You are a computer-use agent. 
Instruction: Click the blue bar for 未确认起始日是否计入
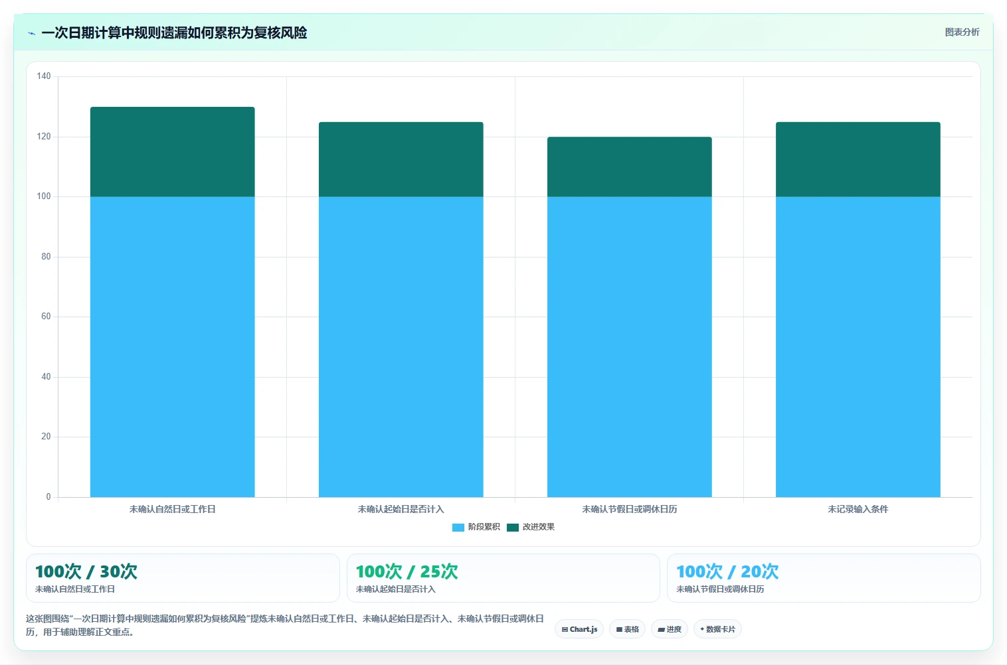coord(401,346)
